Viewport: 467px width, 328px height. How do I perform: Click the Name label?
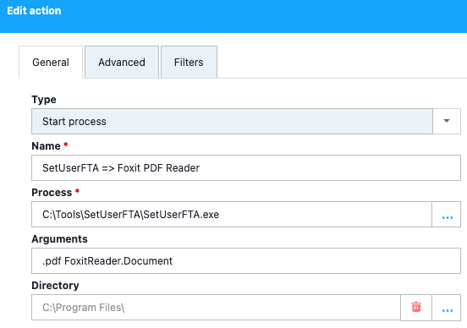[x=46, y=146]
